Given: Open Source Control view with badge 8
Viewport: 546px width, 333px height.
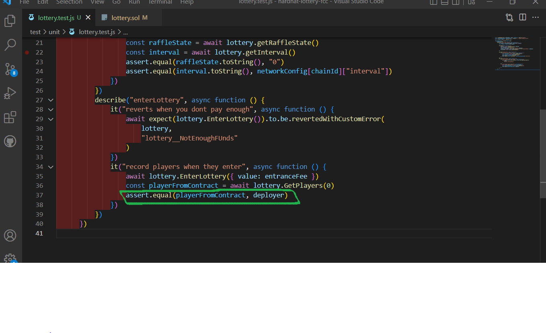Looking at the screenshot, I should point(10,69).
